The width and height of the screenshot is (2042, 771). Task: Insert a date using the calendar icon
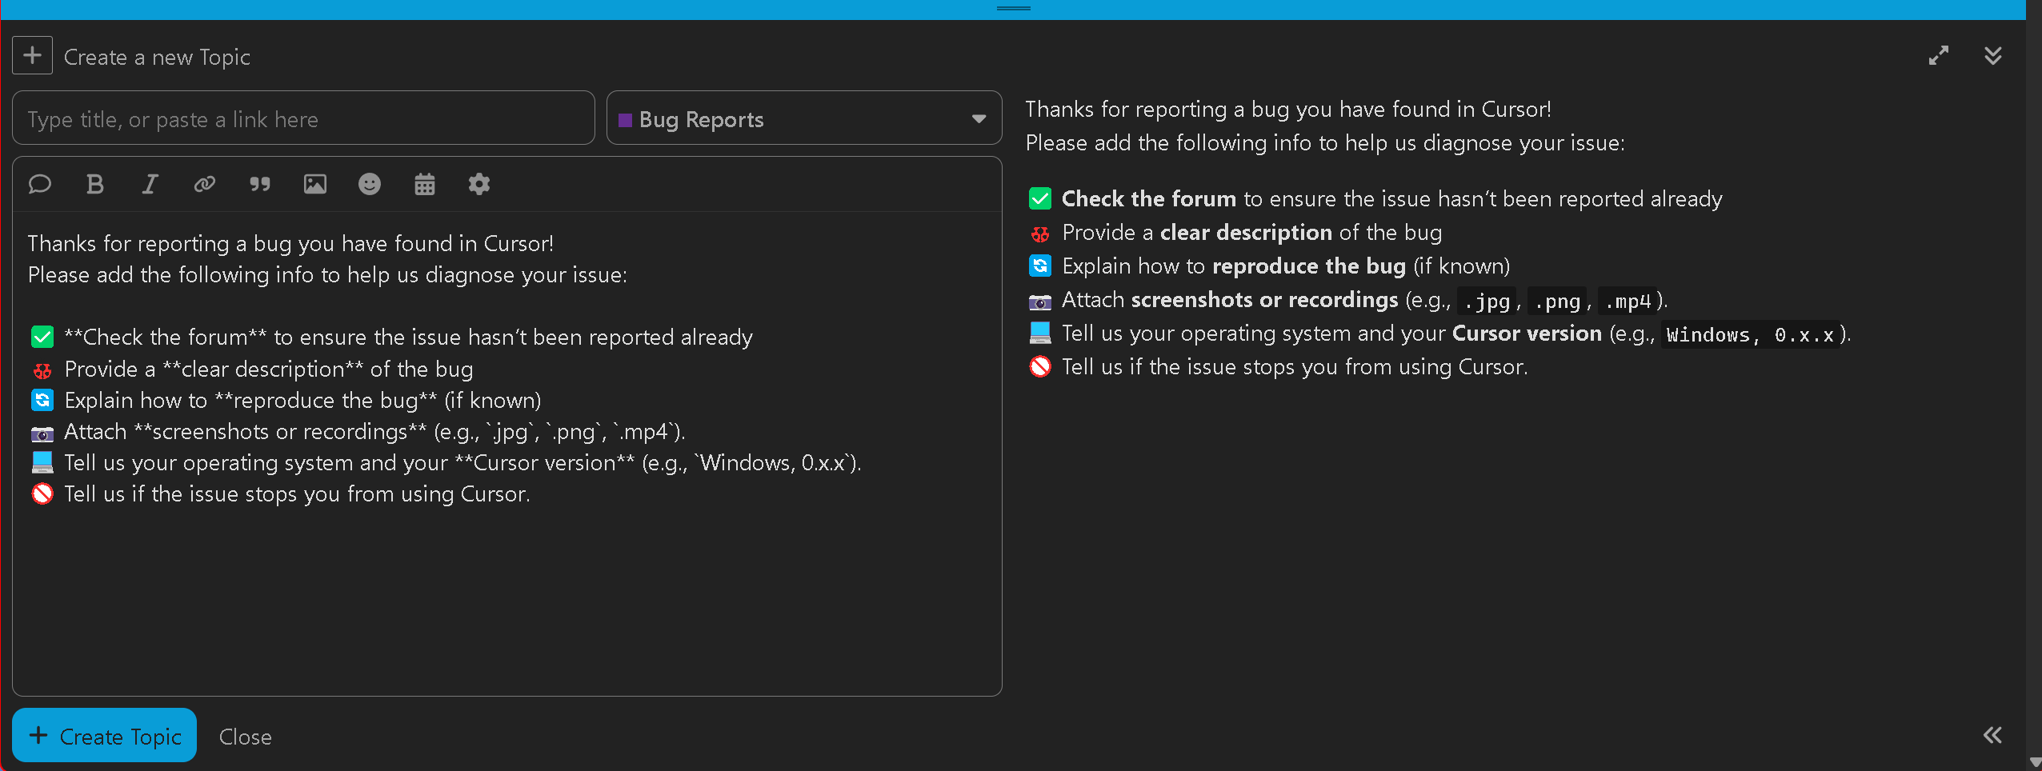pos(425,185)
